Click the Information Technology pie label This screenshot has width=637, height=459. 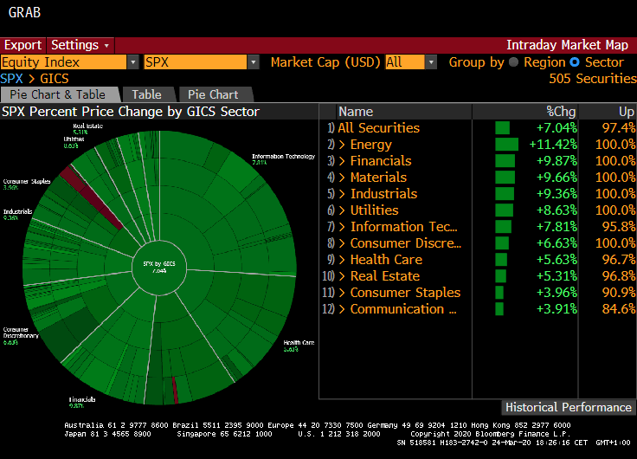click(x=283, y=159)
